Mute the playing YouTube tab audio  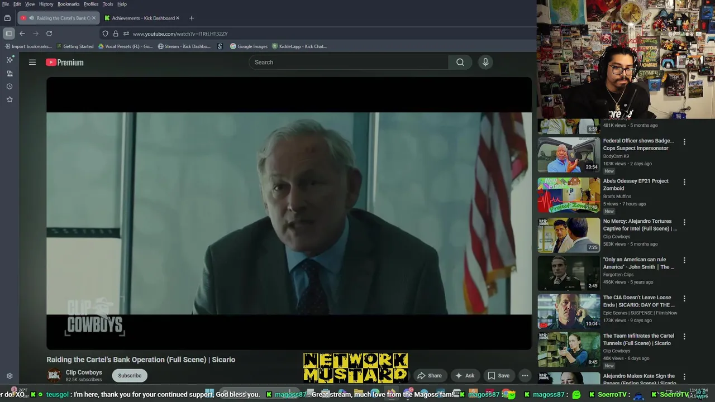point(31,18)
